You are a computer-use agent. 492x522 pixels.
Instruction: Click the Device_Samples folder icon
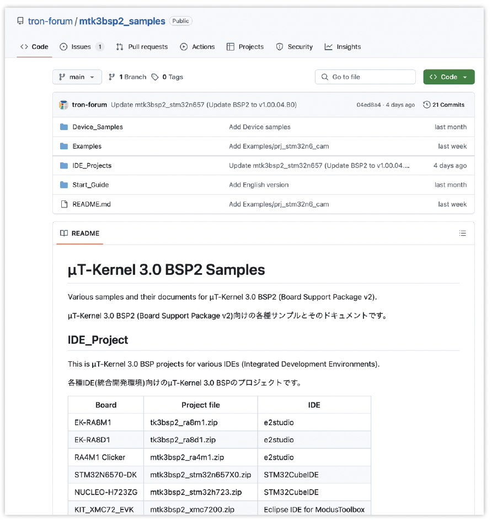[64, 127]
